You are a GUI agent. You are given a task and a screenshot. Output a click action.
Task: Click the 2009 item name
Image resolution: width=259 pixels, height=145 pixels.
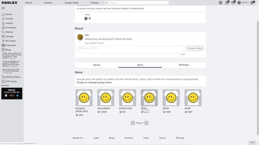coord(166,108)
